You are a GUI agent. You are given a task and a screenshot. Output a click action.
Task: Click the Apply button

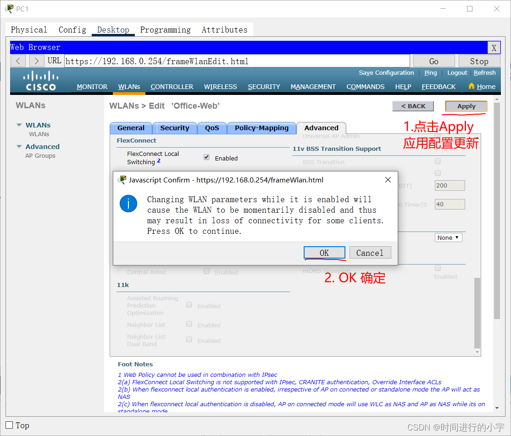click(x=466, y=106)
